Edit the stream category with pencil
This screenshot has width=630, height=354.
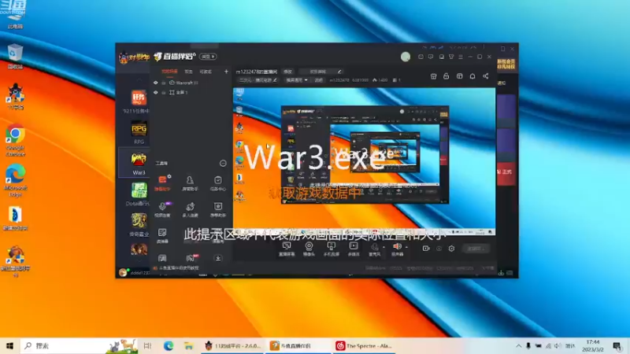point(275,80)
